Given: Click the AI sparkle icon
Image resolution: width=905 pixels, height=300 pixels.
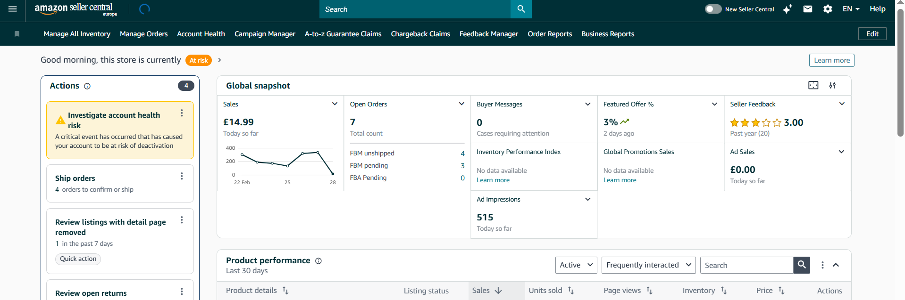Looking at the screenshot, I should 788,9.
